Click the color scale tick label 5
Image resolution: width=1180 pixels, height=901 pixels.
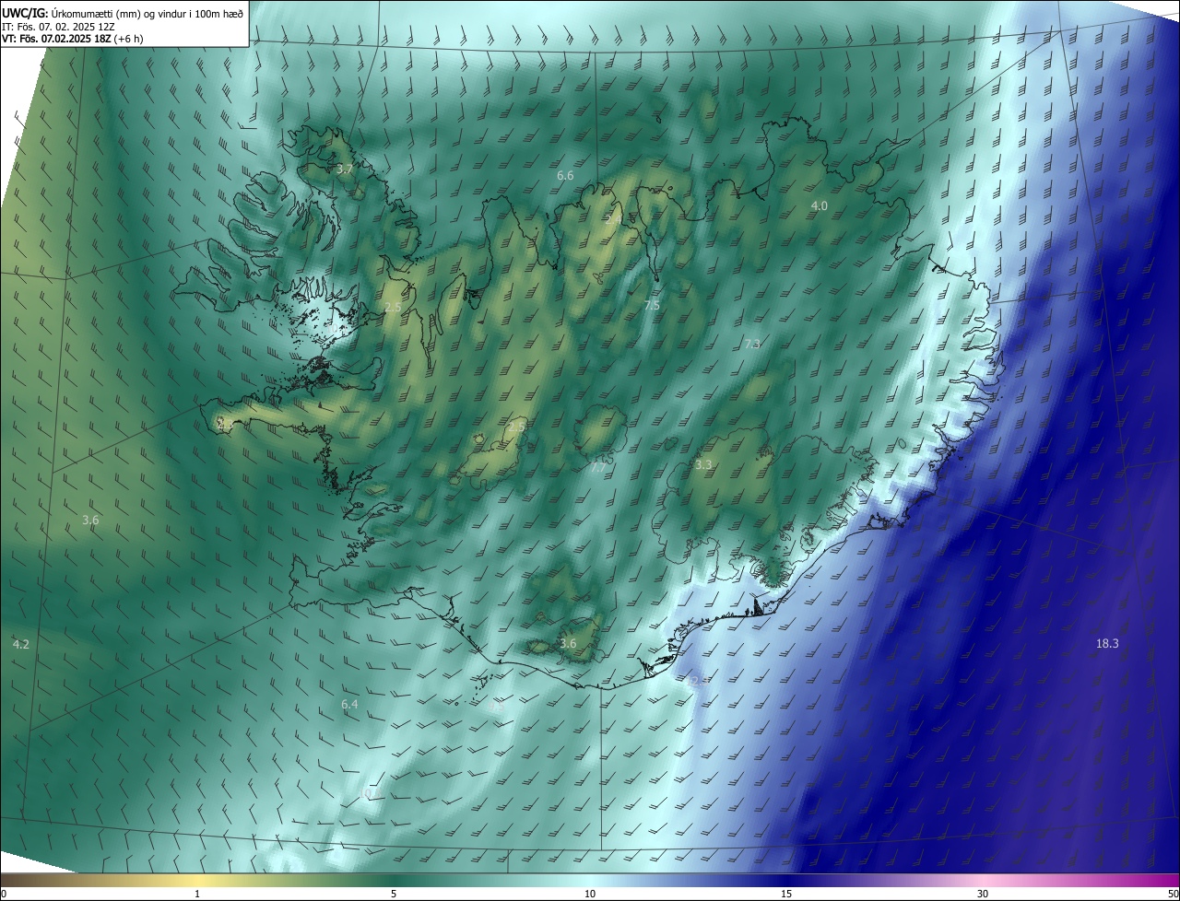394,895
